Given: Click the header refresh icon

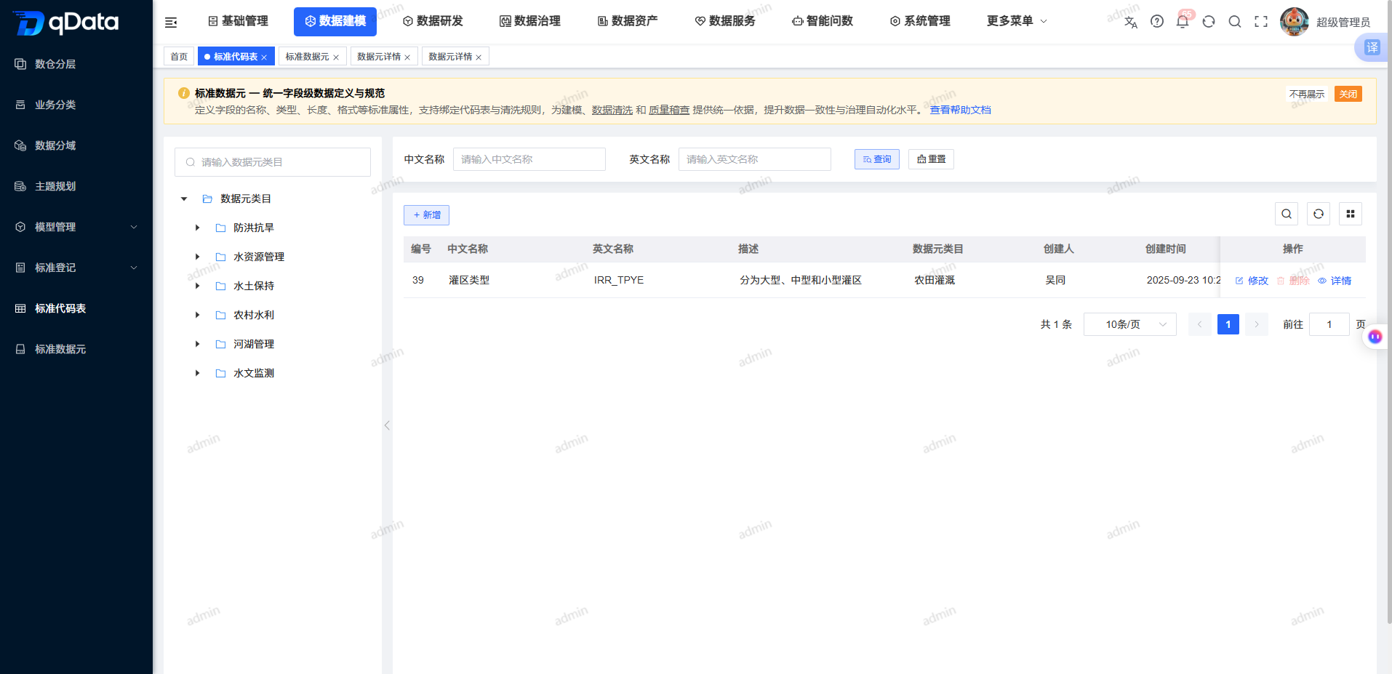Looking at the screenshot, I should pyautogui.click(x=1209, y=22).
